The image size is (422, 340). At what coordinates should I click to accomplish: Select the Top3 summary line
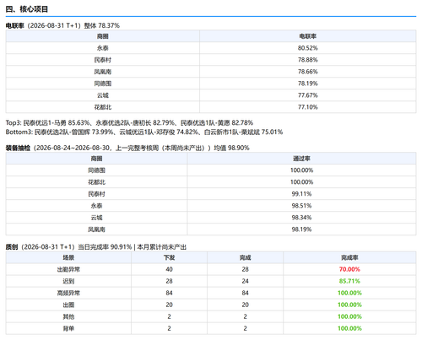pyautogui.click(x=129, y=123)
